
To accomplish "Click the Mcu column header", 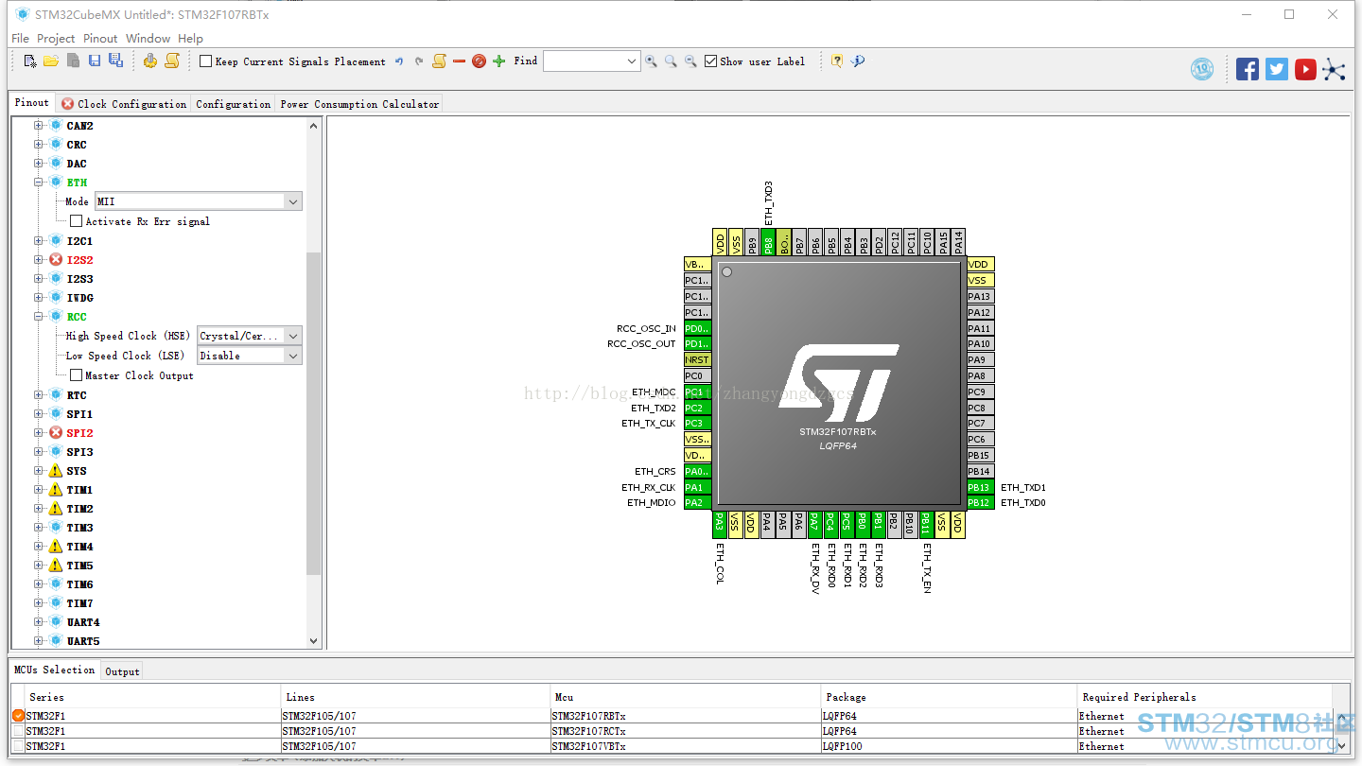I will 685,697.
